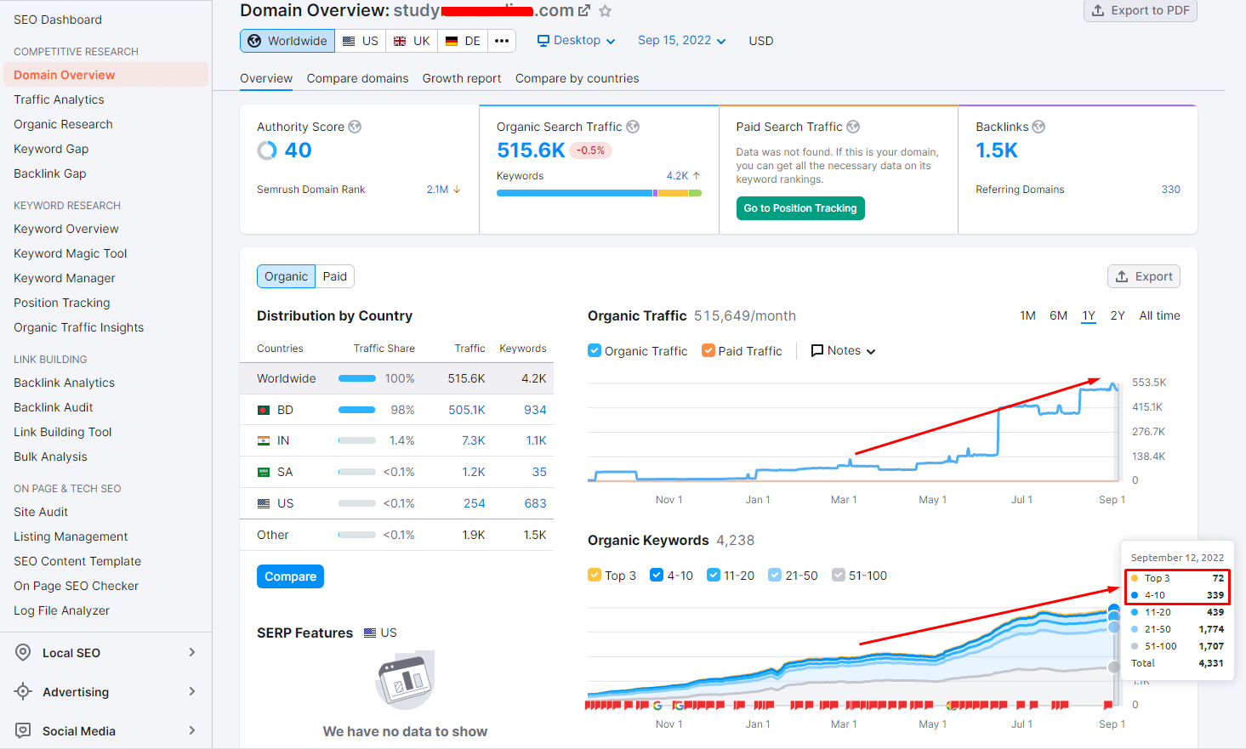Expand the Notes dropdown
Viewport: 1246px width, 749px height.
coord(843,350)
